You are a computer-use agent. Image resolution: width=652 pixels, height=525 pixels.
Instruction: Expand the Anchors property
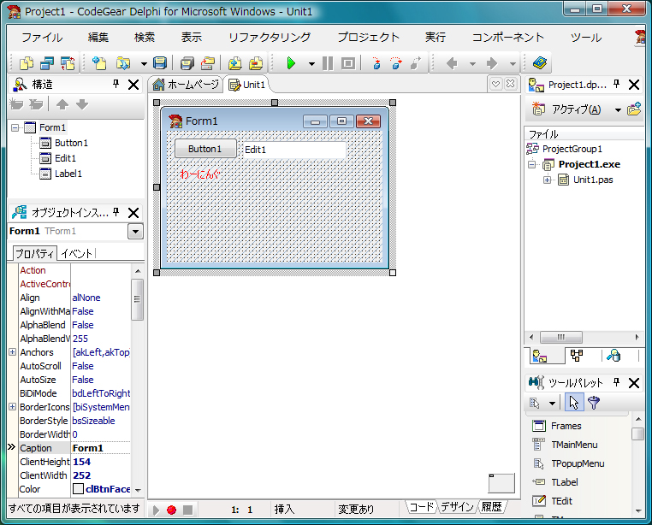[x=13, y=352]
